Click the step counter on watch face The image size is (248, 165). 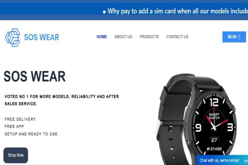tap(215, 149)
